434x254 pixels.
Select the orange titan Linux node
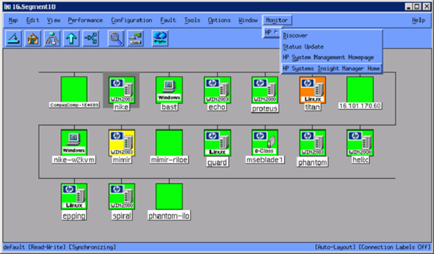tap(313, 90)
